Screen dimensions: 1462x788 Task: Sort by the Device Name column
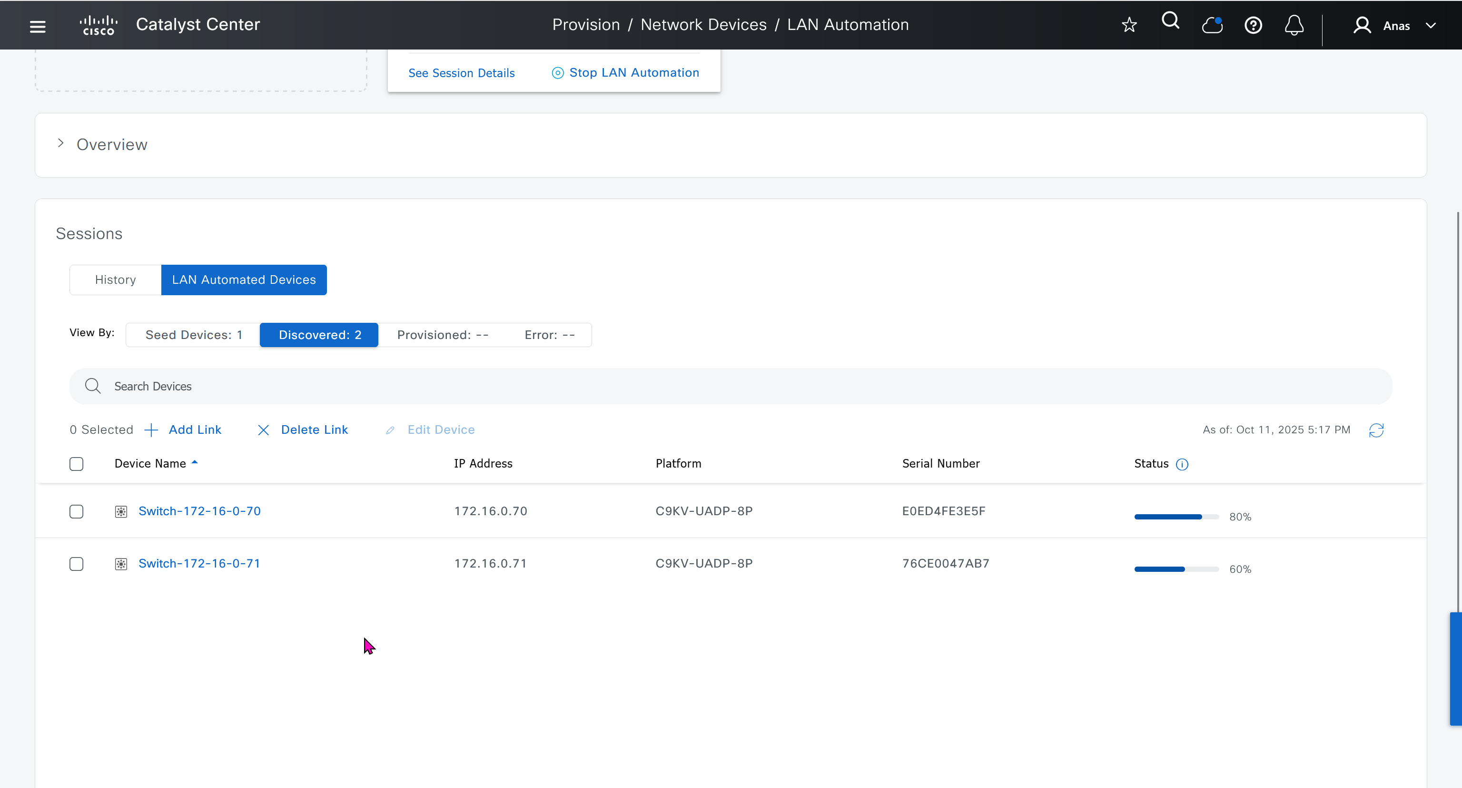[150, 463]
